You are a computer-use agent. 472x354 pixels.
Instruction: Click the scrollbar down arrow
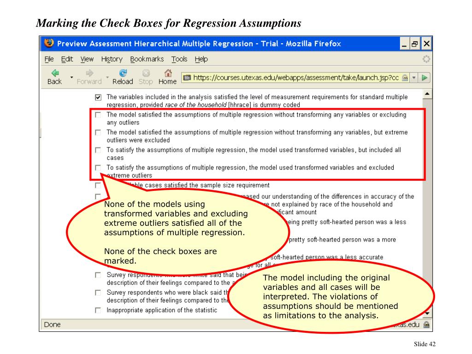427,313
